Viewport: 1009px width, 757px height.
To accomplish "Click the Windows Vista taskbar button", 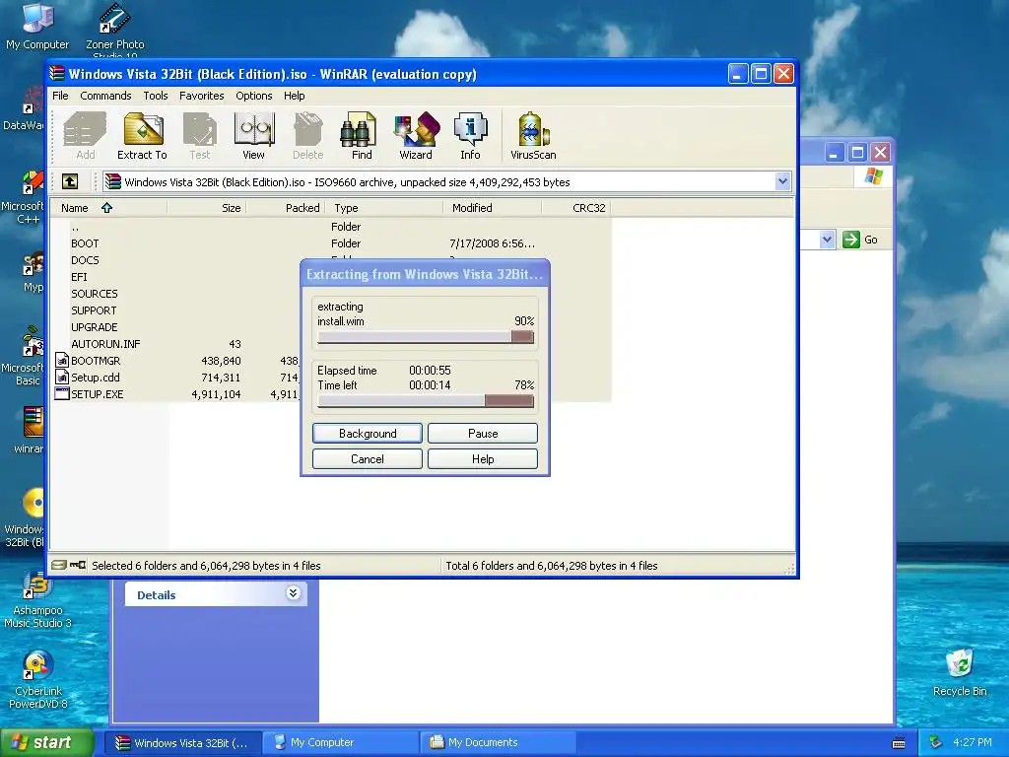I will [x=183, y=742].
